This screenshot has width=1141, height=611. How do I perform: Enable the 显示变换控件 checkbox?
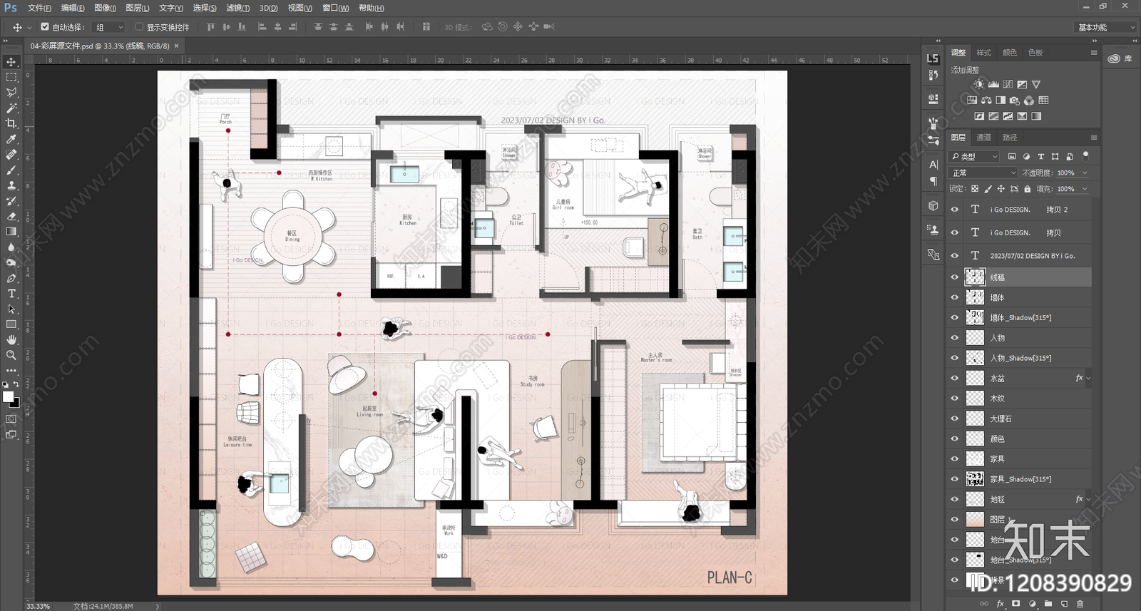(139, 27)
